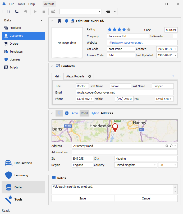Clear the address search field
183x214 pixels.
(167, 146)
